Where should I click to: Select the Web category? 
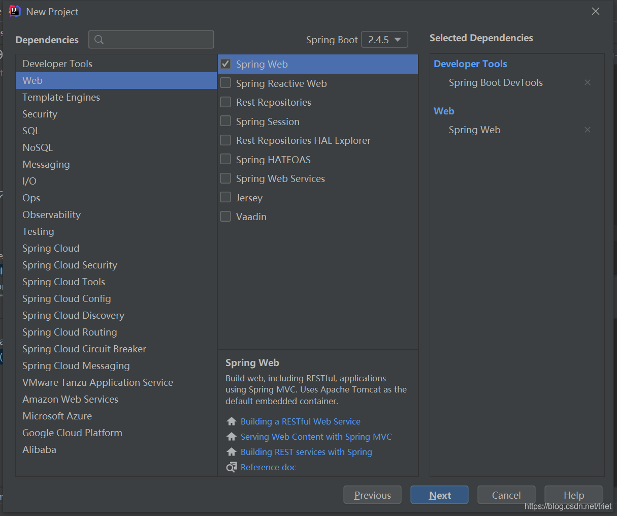click(116, 80)
